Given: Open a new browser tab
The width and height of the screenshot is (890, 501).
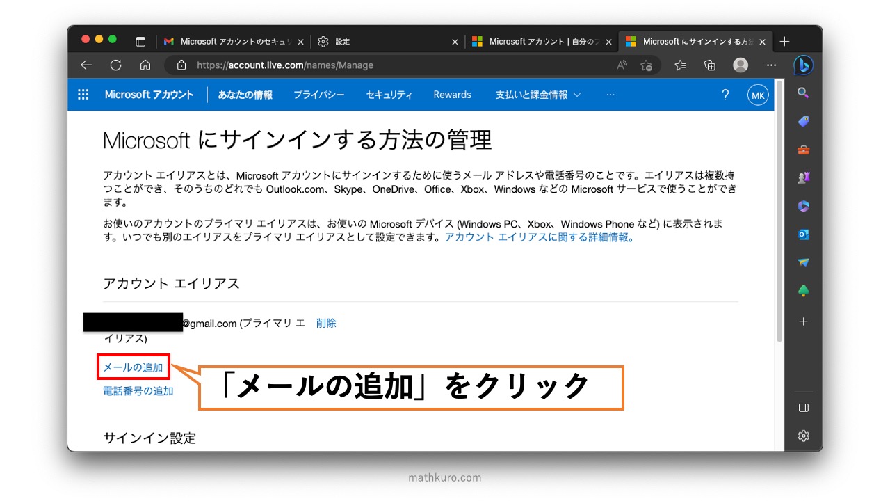Looking at the screenshot, I should coord(784,42).
